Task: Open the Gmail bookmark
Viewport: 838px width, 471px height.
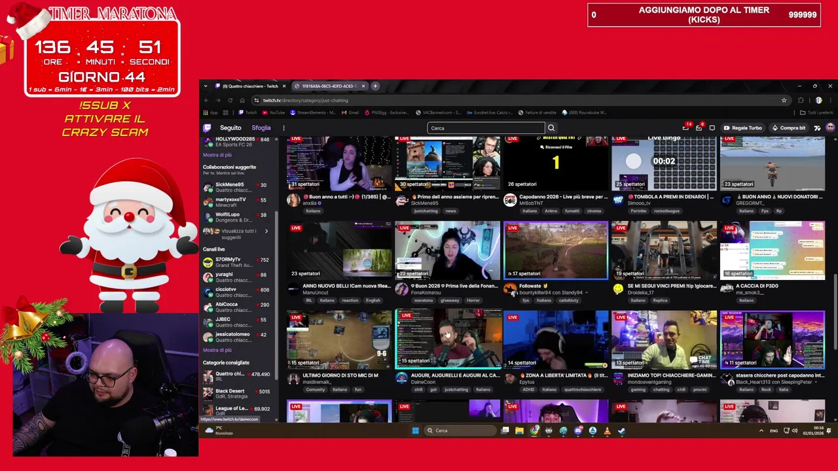Action: click(350, 113)
